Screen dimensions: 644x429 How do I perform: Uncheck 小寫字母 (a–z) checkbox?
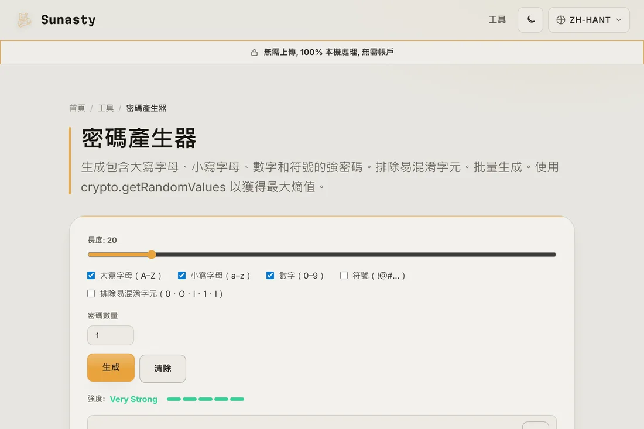181,276
